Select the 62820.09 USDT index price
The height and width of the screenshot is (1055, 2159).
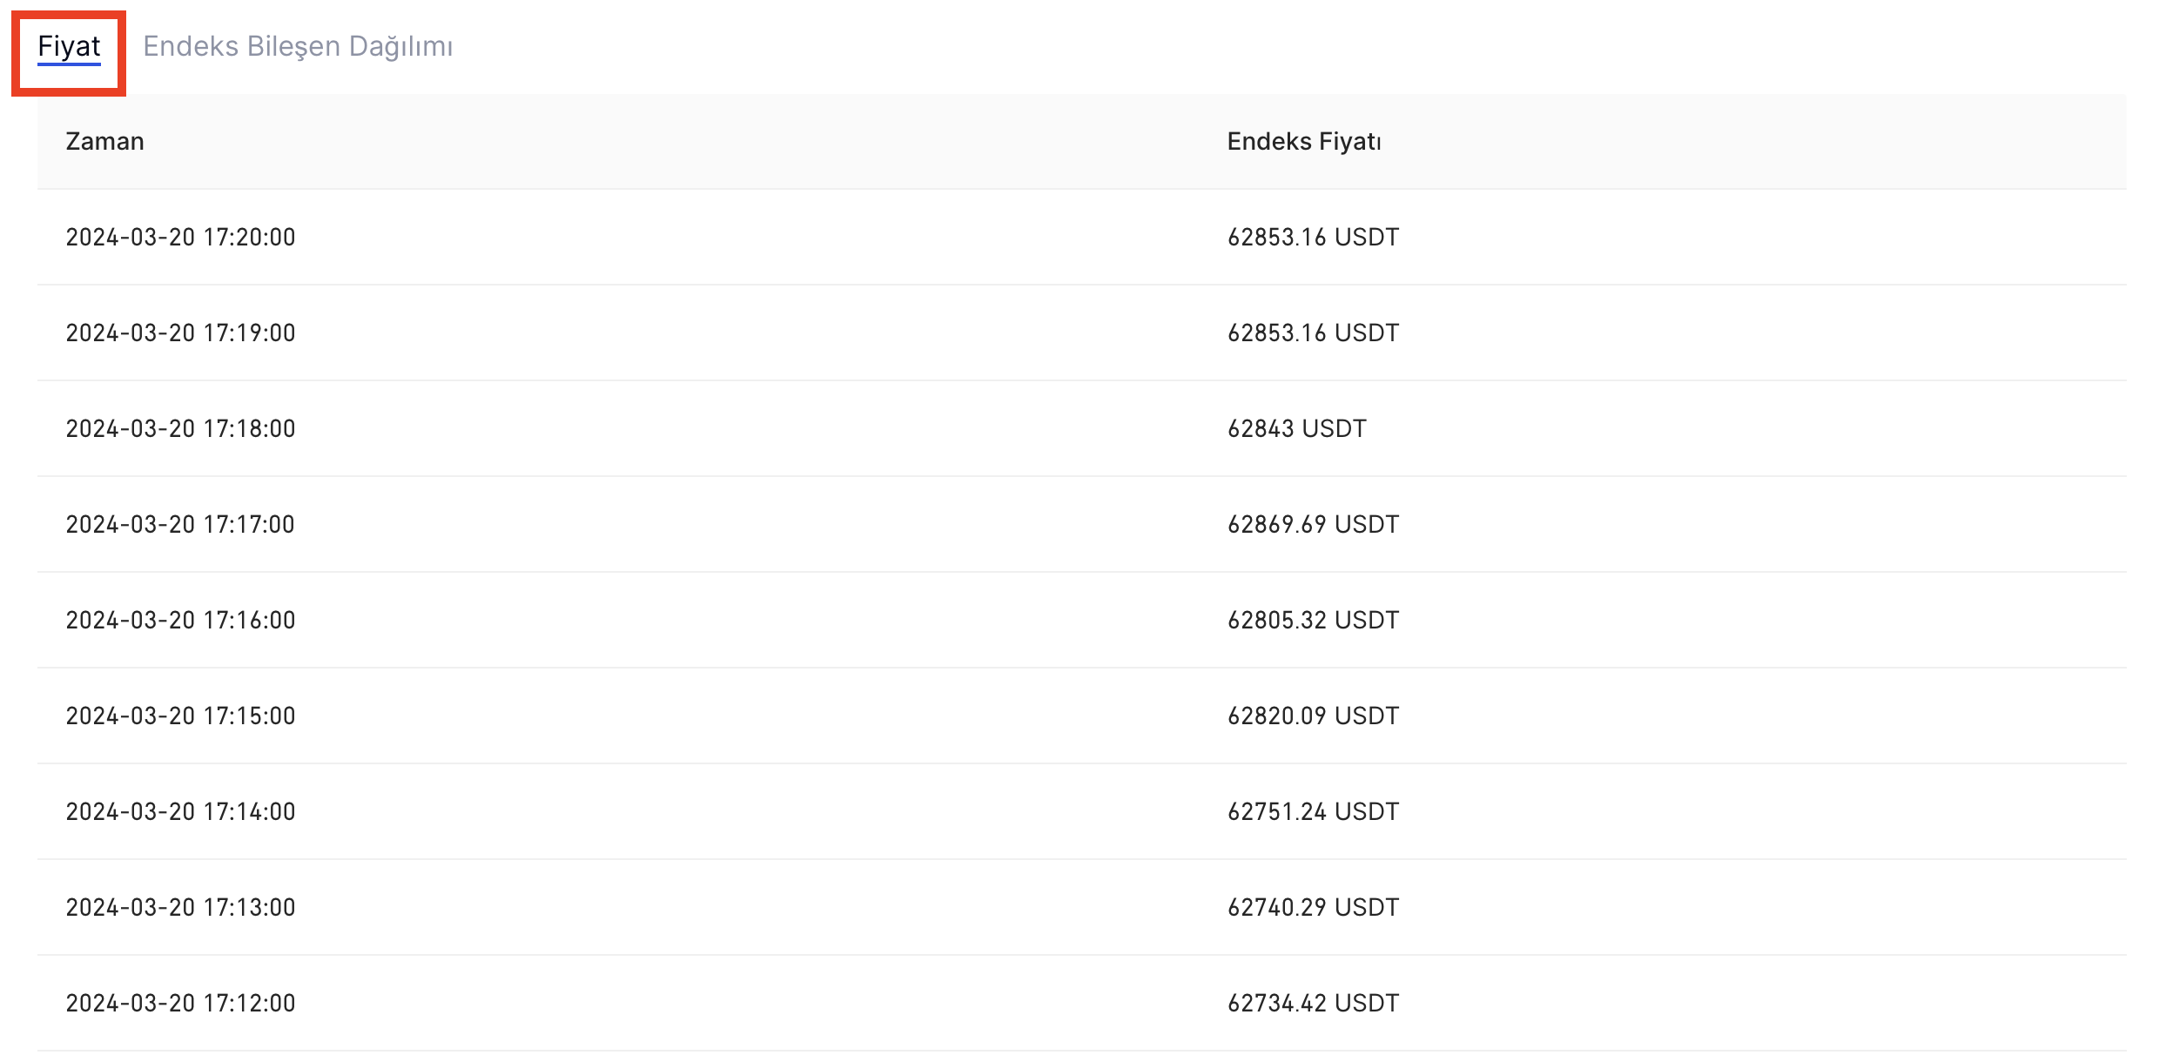pyautogui.click(x=1313, y=716)
